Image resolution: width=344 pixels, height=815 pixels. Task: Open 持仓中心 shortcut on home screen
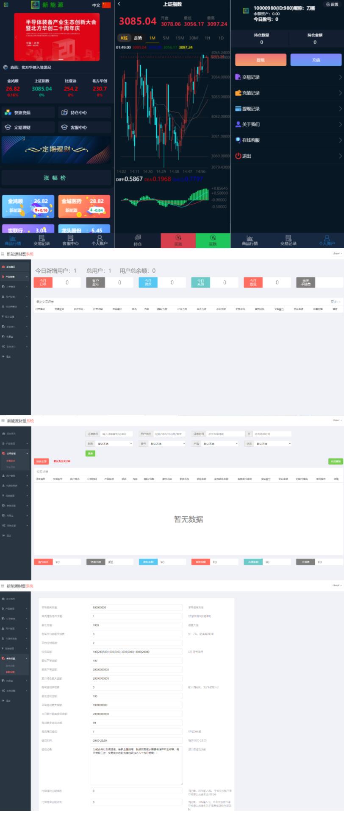coord(84,112)
